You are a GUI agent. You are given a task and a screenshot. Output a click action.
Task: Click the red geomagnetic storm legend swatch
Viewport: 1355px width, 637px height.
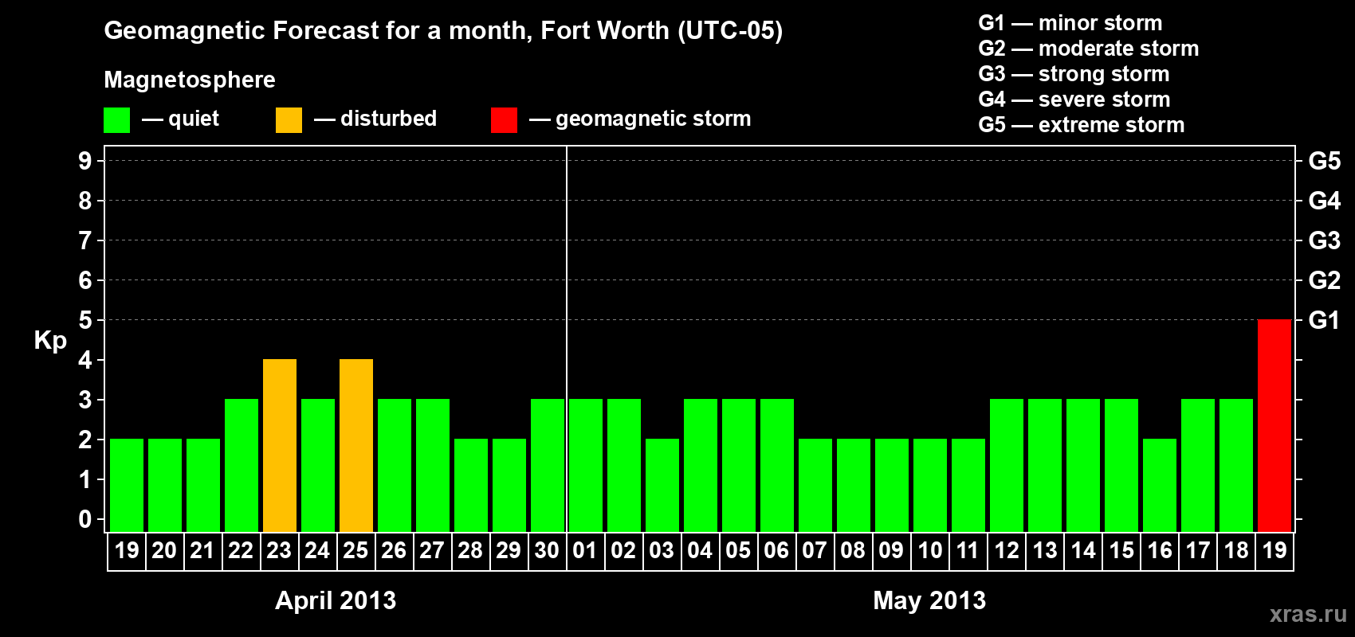(504, 120)
